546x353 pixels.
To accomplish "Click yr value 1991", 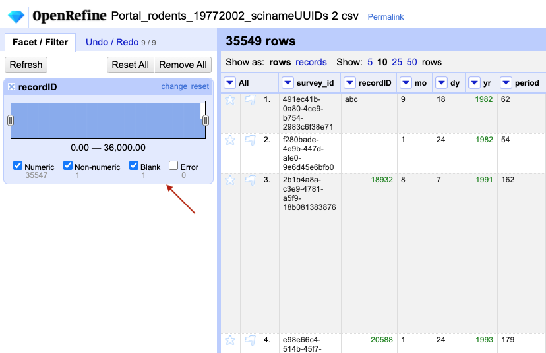I will [x=485, y=180].
